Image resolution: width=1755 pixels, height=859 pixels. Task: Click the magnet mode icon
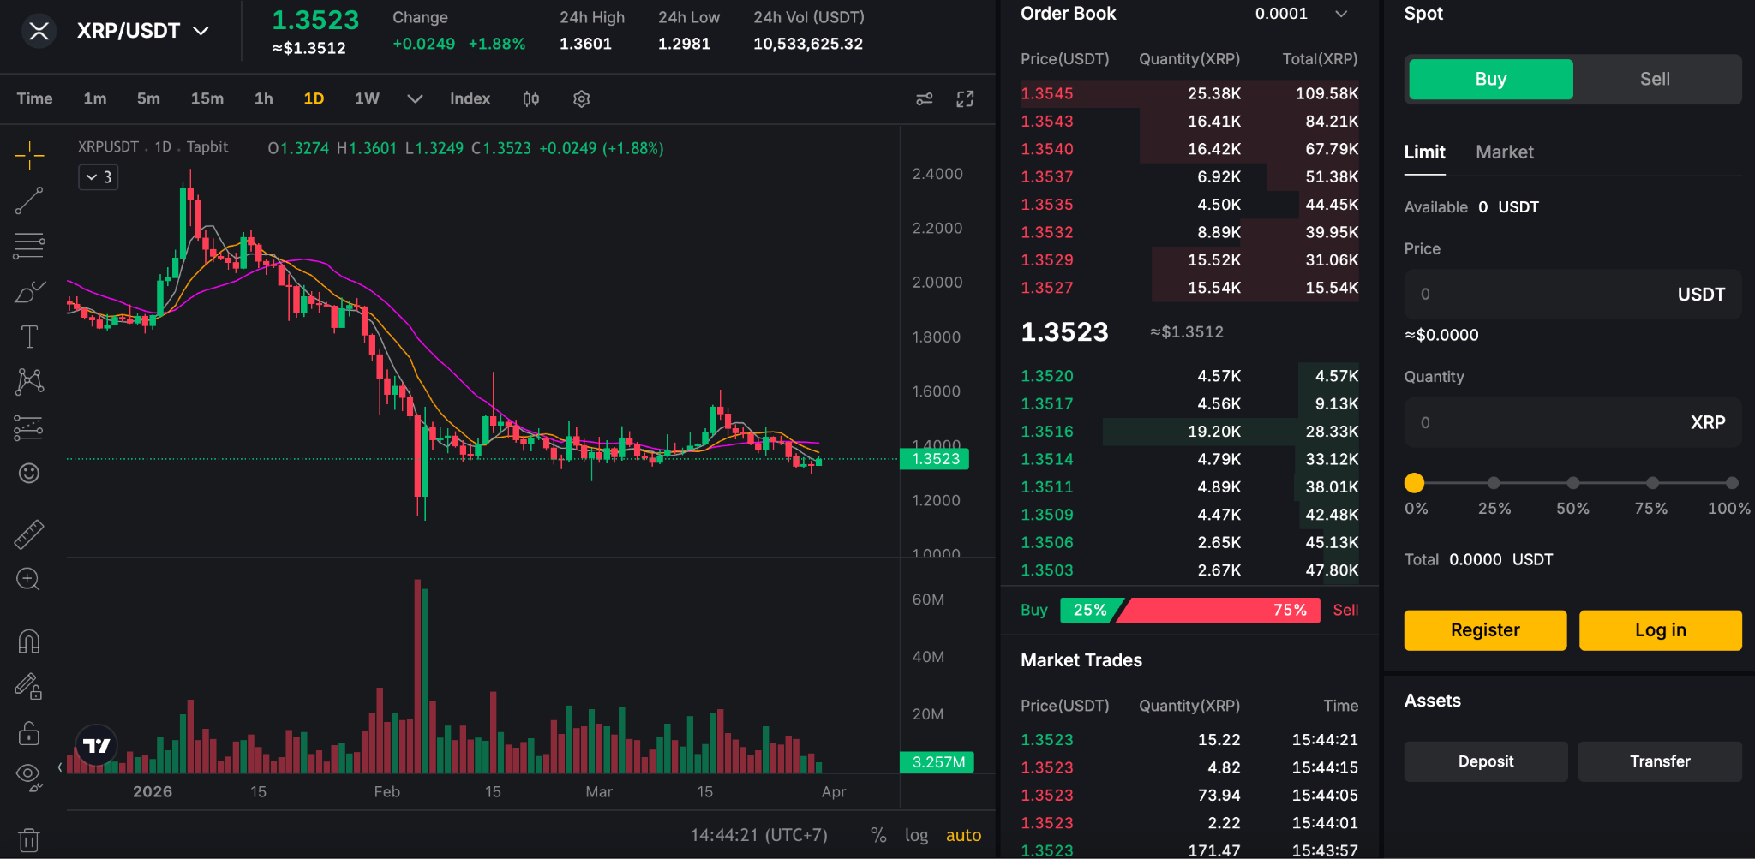29,641
